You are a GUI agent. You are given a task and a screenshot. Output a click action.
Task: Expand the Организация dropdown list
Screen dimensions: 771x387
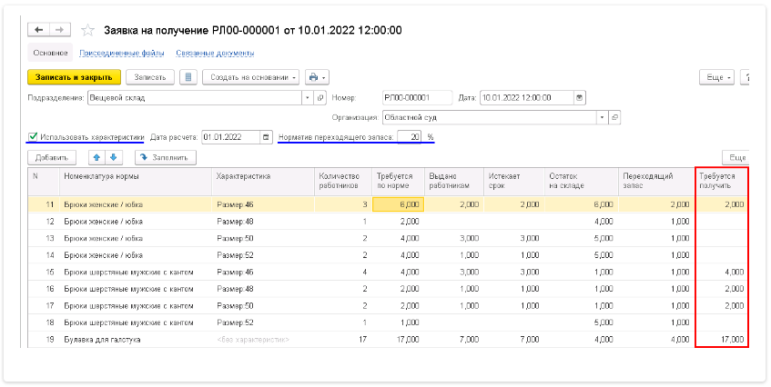point(601,117)
